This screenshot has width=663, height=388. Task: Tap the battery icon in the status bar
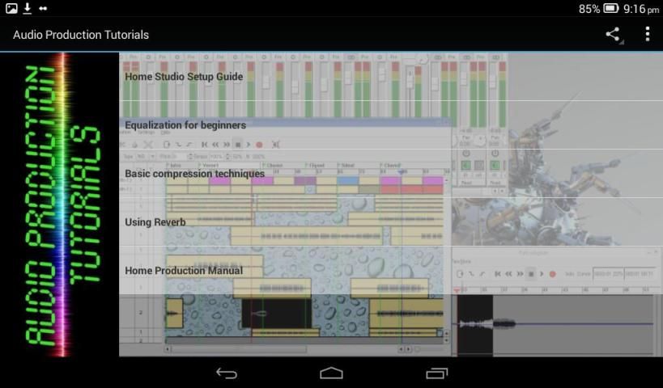pyautogui.click(x=611, y=9)
